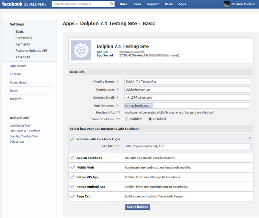
Task: Expand the Mobile Web option
Action: point(85,168)
